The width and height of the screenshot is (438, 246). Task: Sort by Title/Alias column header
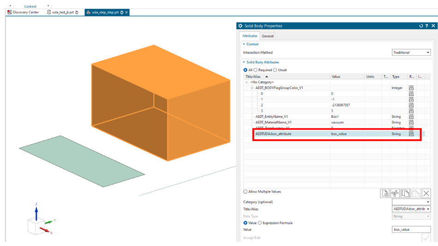(x=286, y=76)
